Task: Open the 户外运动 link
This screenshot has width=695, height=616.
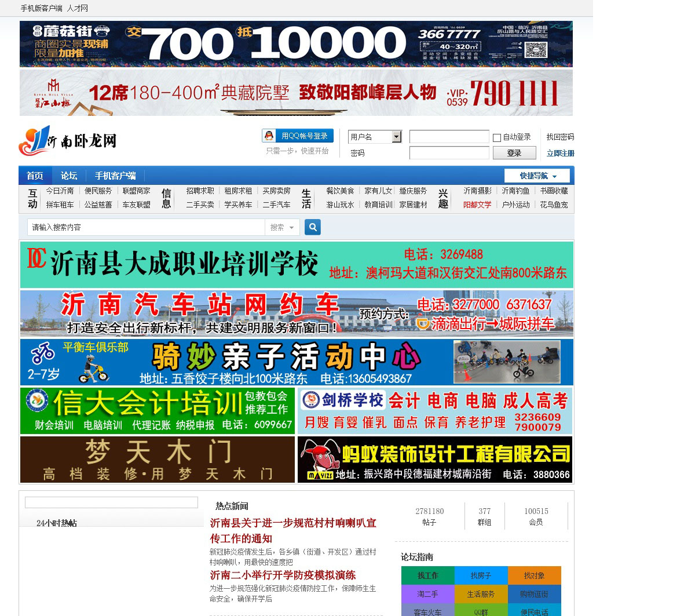Action: pyautogui.click(x=515, y=205)
